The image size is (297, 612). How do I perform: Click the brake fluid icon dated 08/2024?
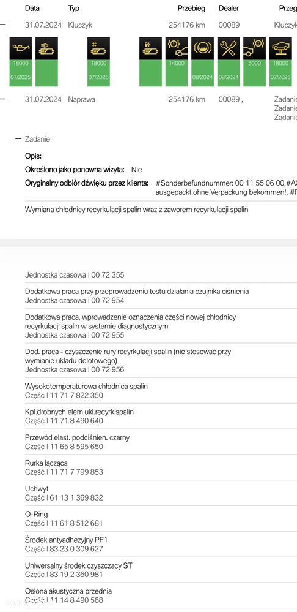[x=202, y=48]
